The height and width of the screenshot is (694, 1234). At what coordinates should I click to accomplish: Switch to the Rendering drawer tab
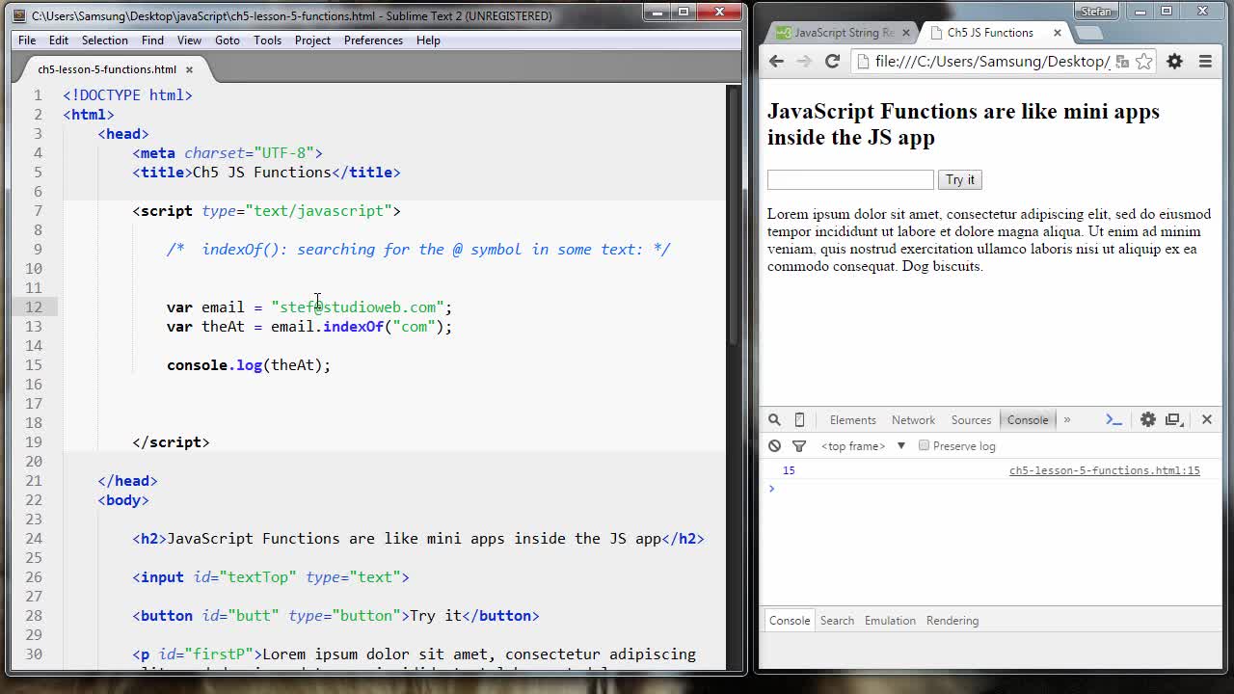pos(952,620)
